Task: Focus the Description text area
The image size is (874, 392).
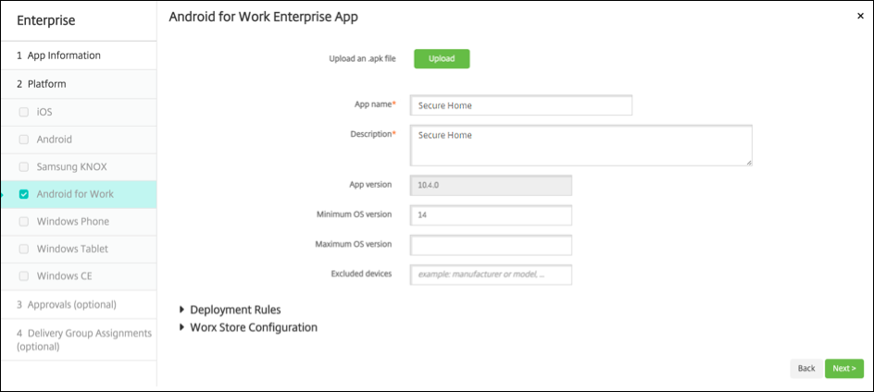Action: point(581,145)
